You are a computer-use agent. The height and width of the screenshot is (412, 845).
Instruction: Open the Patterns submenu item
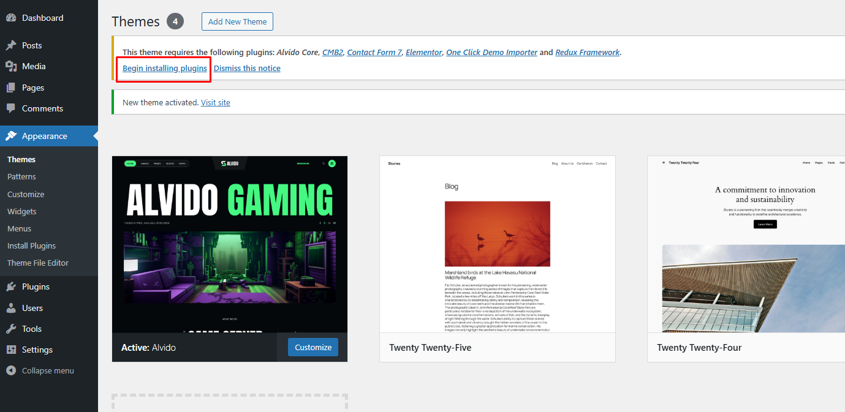point(21,176)
